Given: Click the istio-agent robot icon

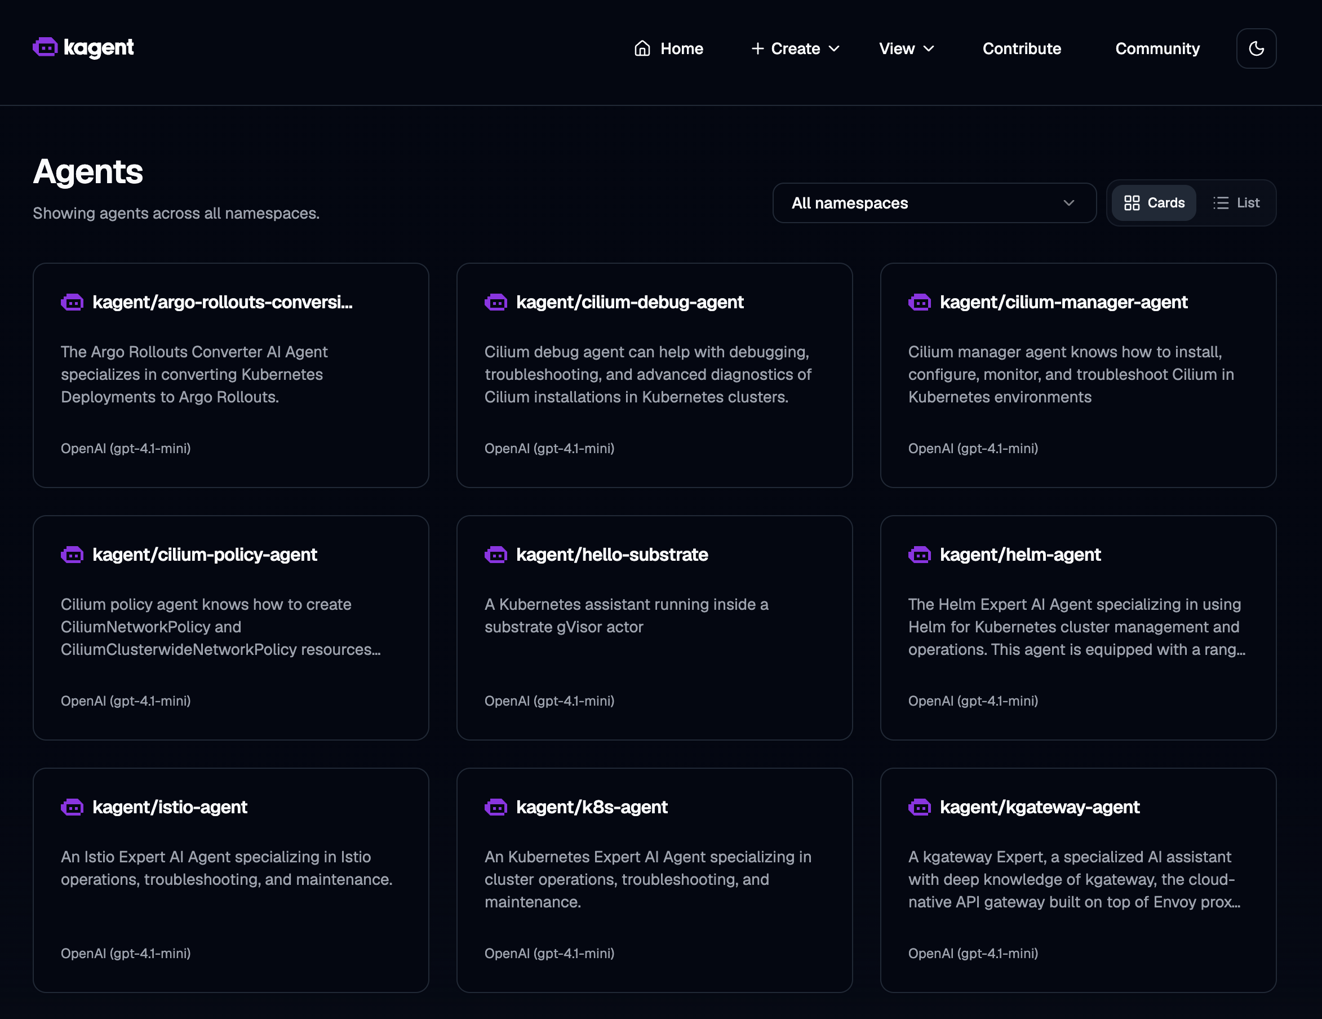Looking at the screenshot, I should pos(72,807).
